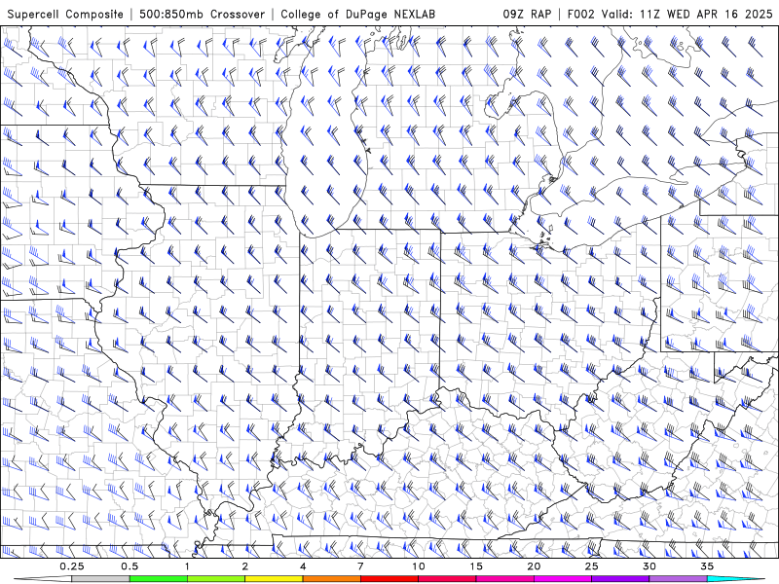
Task: Select the yellow color bar segment
Action: 274,579
